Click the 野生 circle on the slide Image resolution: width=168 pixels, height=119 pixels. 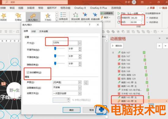point(14,90)
